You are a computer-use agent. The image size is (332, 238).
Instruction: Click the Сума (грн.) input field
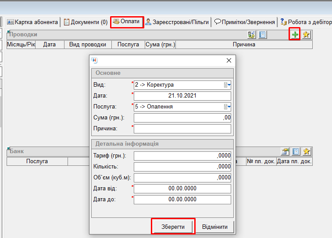point(182,118)
